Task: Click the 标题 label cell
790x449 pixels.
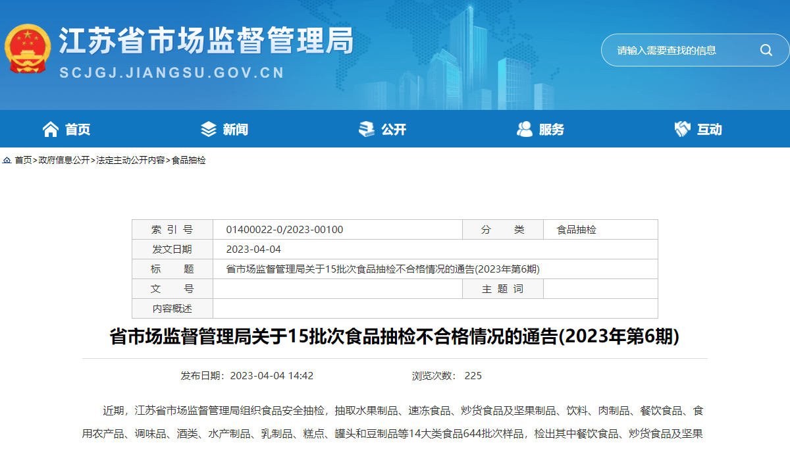Action: click(x=172, y=269)
